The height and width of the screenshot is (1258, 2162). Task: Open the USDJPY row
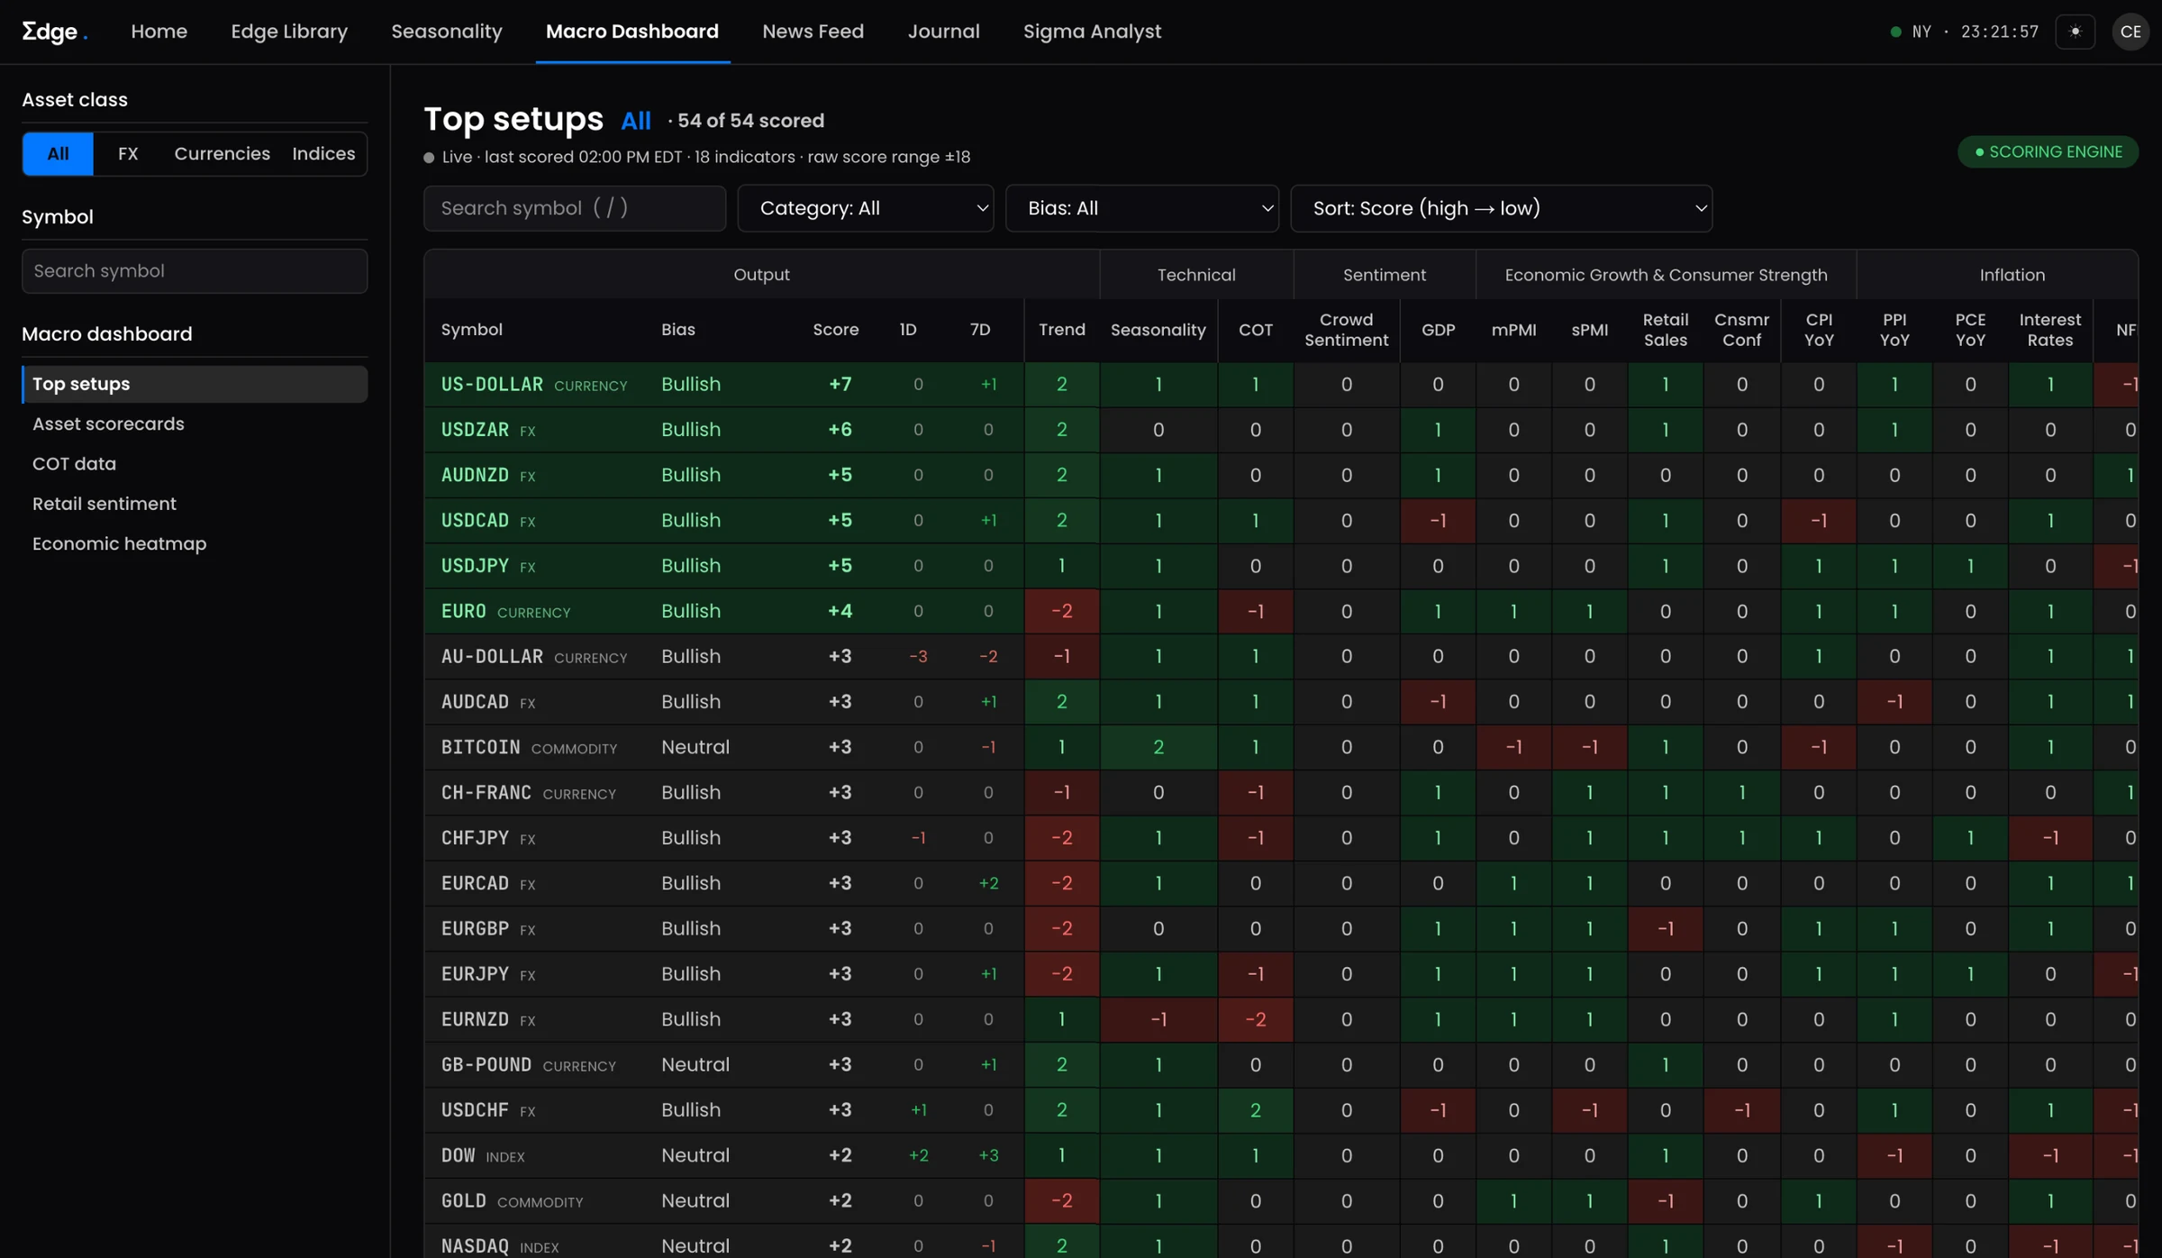point(1281,566)
